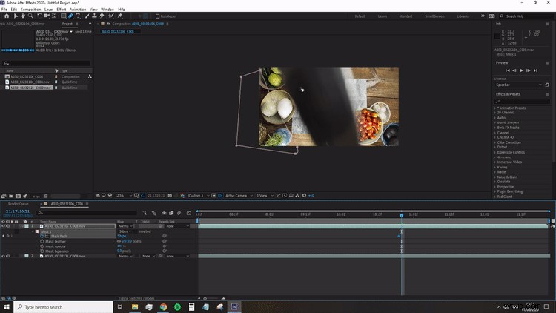Jump to first frame in Preview panel

pyautogui.click(x=507, y=70)
